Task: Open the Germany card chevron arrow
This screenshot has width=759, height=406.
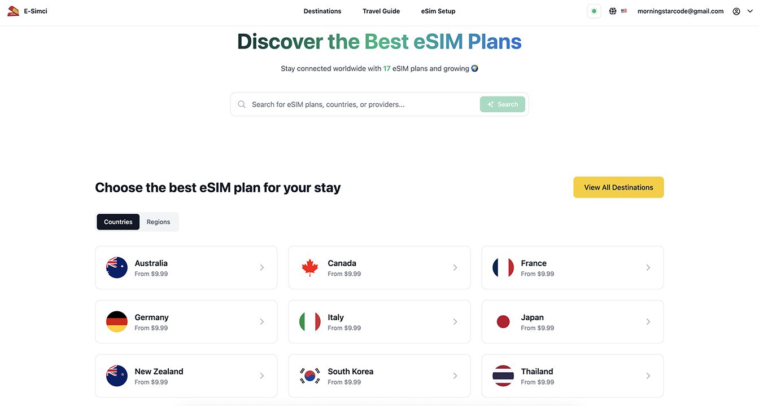Action: tap(261, 322)
